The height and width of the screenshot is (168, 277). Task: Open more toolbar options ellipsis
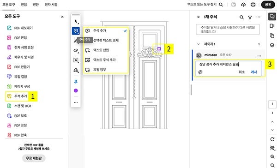click(76, 102)
